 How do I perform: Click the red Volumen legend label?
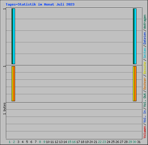pyautogui.click(x=145, y=132)
